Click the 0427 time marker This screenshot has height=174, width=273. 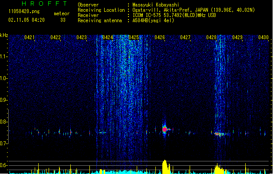[185, 37]
